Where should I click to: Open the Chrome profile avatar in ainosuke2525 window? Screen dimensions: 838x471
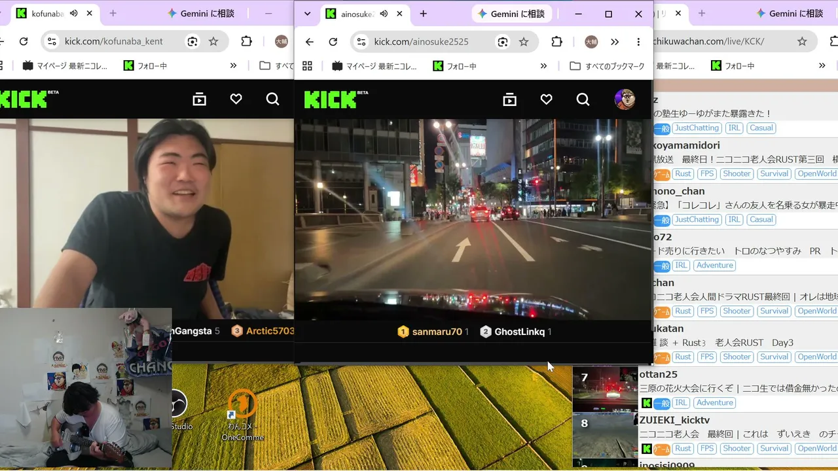[x=591, y=42]
